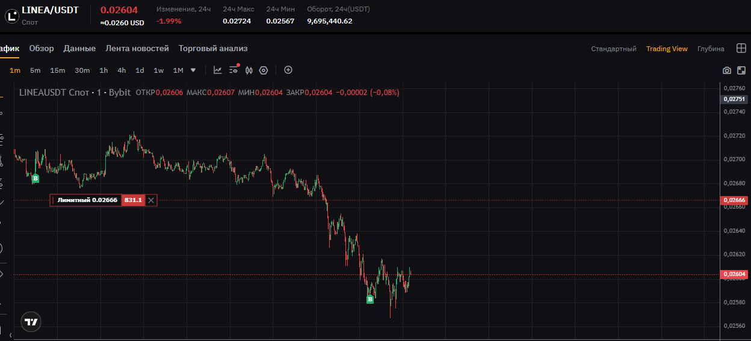The width and height of the screenshot is (751, 341).
Task: Click the lower green B buy marker
Action: click(x=370, y=300)
